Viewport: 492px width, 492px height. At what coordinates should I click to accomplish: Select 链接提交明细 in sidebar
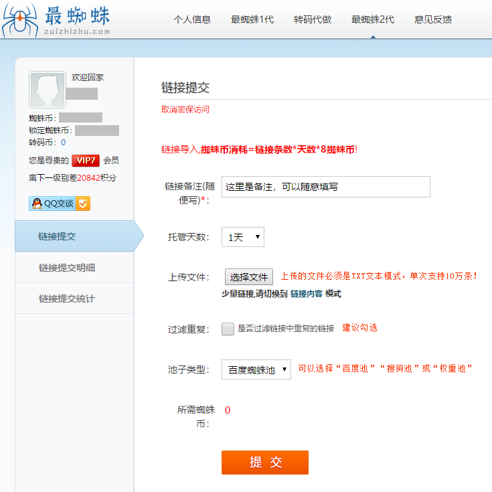67,268
